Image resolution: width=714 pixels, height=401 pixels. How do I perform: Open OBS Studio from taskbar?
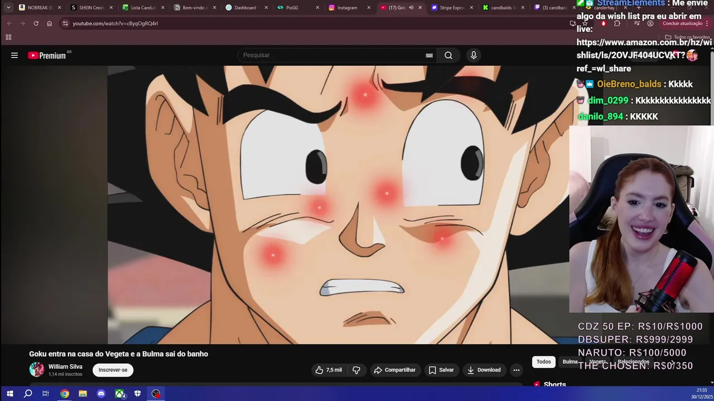156,394
